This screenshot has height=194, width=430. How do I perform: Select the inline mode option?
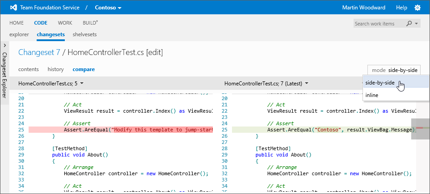point(396,95)
